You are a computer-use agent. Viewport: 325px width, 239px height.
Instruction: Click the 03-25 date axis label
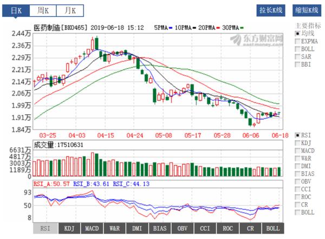(48, 136)
